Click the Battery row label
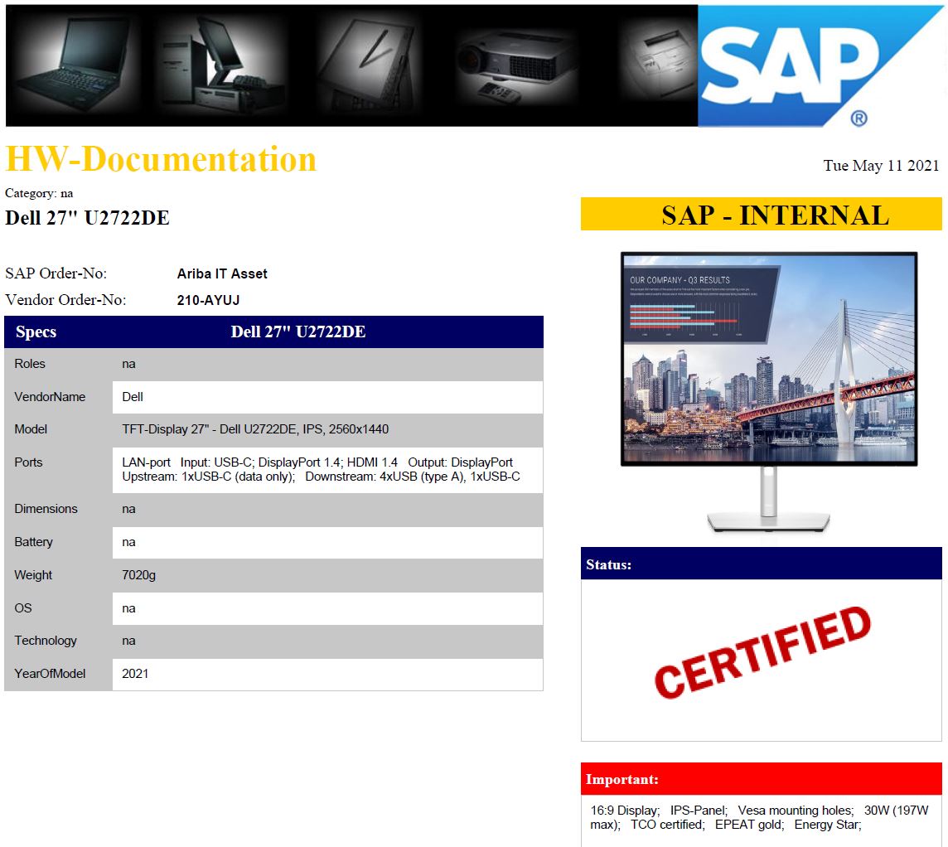Screen dimensions: 948x847 point(33,542)
